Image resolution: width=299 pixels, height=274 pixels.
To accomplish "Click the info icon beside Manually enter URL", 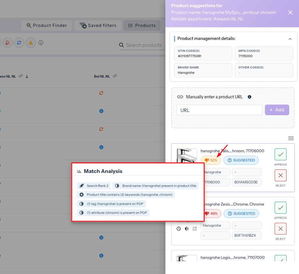I will (250, 97).
